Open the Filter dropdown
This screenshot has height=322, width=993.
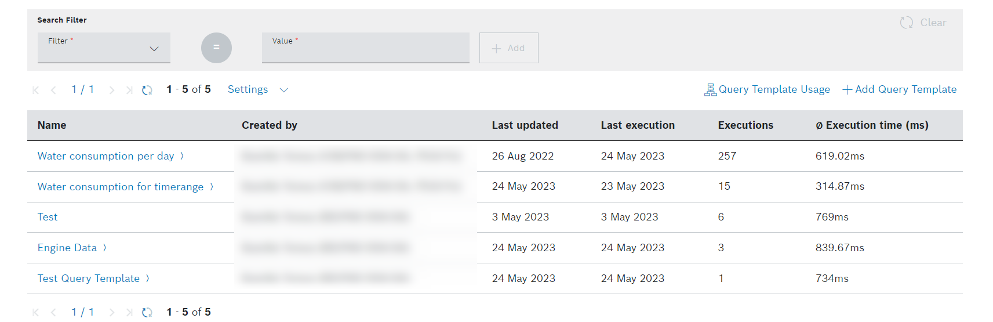[104, 48]
